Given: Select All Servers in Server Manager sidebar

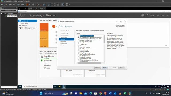Looking at the screenshot, I should coord(24,26).
